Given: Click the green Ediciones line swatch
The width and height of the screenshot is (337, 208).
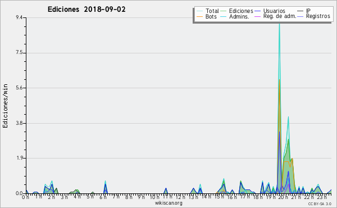Looking at the screenshot, I should click(x=224, y=11).
